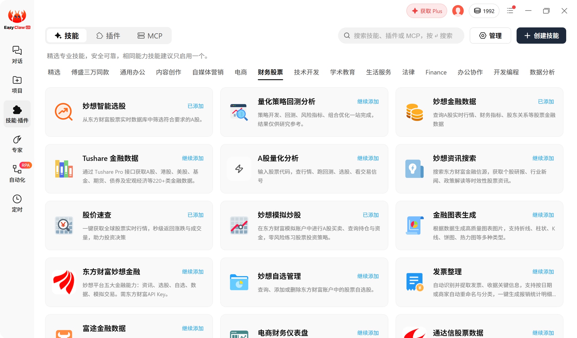
Task: Click the 妙想模拟炒股 skill icon
Action: (x=239, y=225)
